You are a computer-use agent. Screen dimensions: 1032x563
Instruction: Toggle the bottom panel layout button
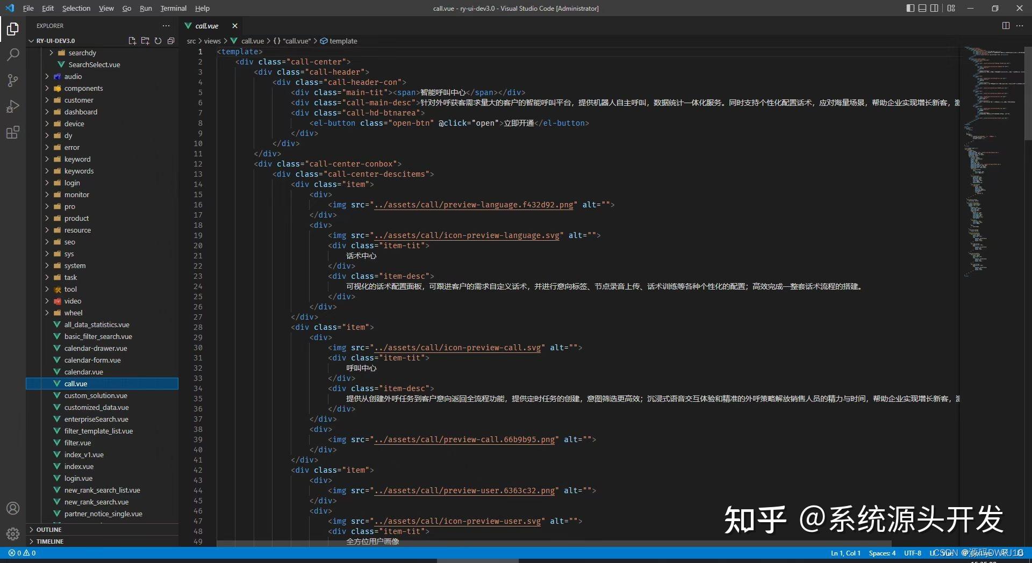pyautogui.click(x=922, y=8)
